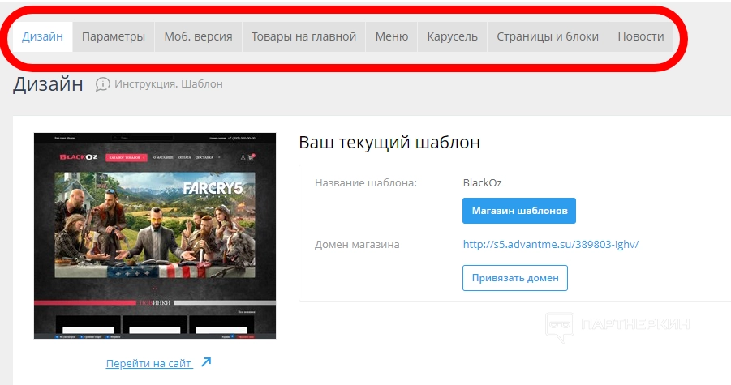Click the external arrow icon beside Перейти на сайт
The image size is (731, 385).
coord(206,361)
